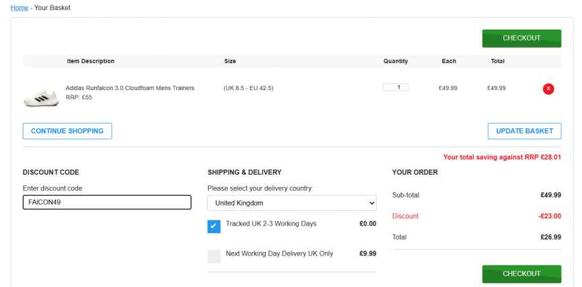Click the Next Working Day Delivery label
Image resolution: width=582 pixels, height=287 pixels.
[x=279, y=253]
